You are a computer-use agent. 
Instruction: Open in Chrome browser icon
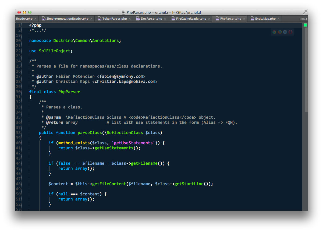click(274, 32)
